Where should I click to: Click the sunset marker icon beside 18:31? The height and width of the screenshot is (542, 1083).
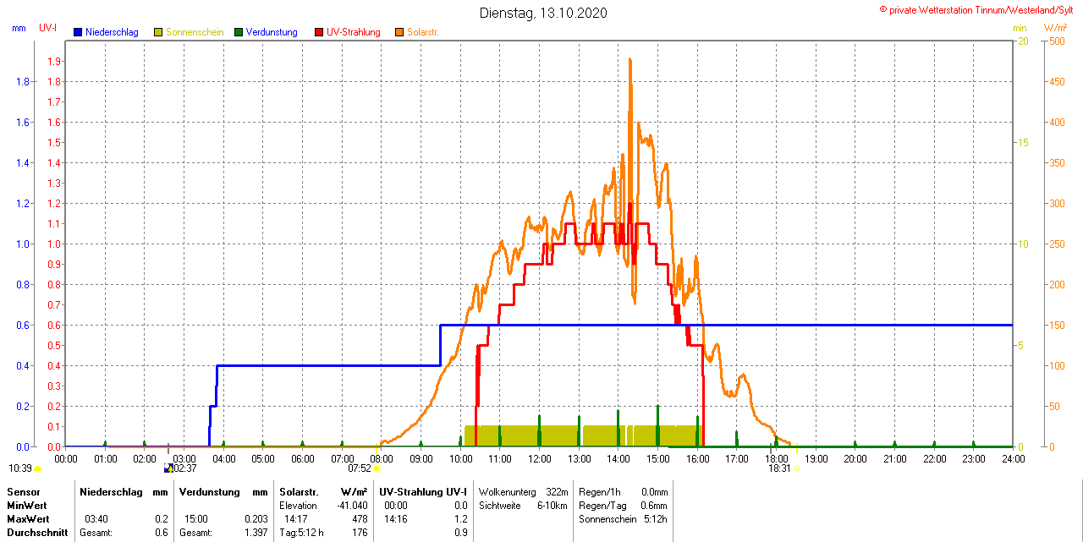(x=797, y=468)
